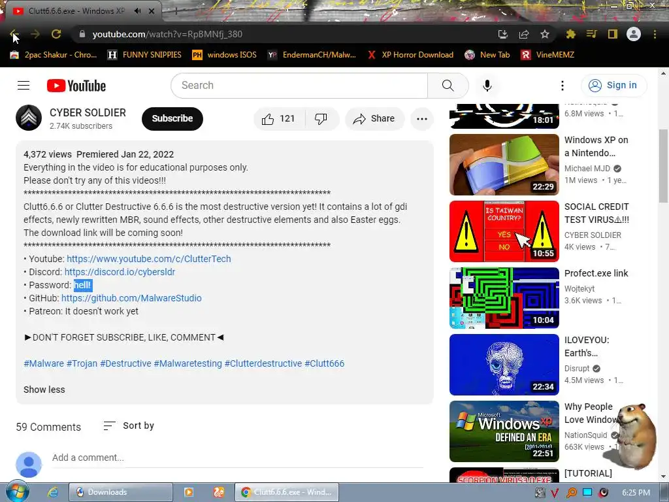Screen dimensions: 669x502
Task: Share this page via the address bar share icon
Action: click(x=524, y=34)
